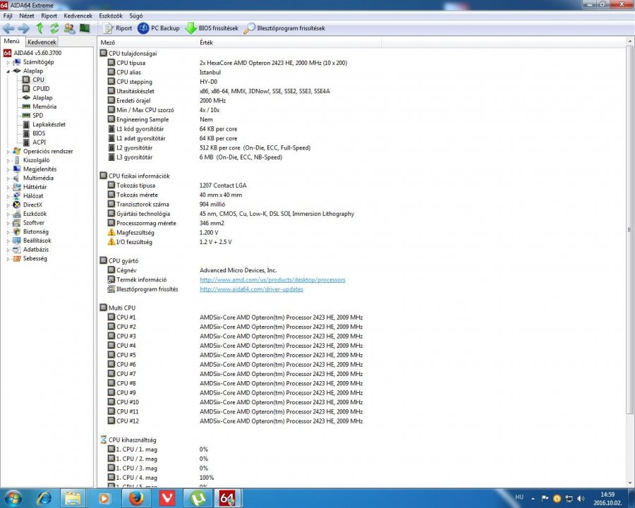Click the Sebesség benchmark icon

coord(17,258)
